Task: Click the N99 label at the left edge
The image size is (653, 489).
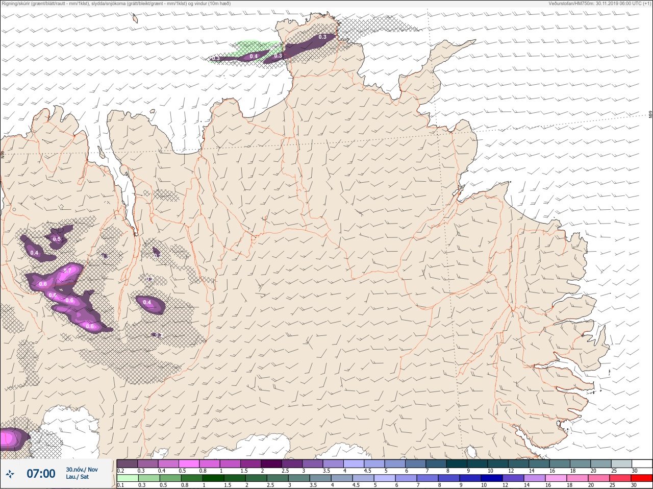Action: (3, 154)
